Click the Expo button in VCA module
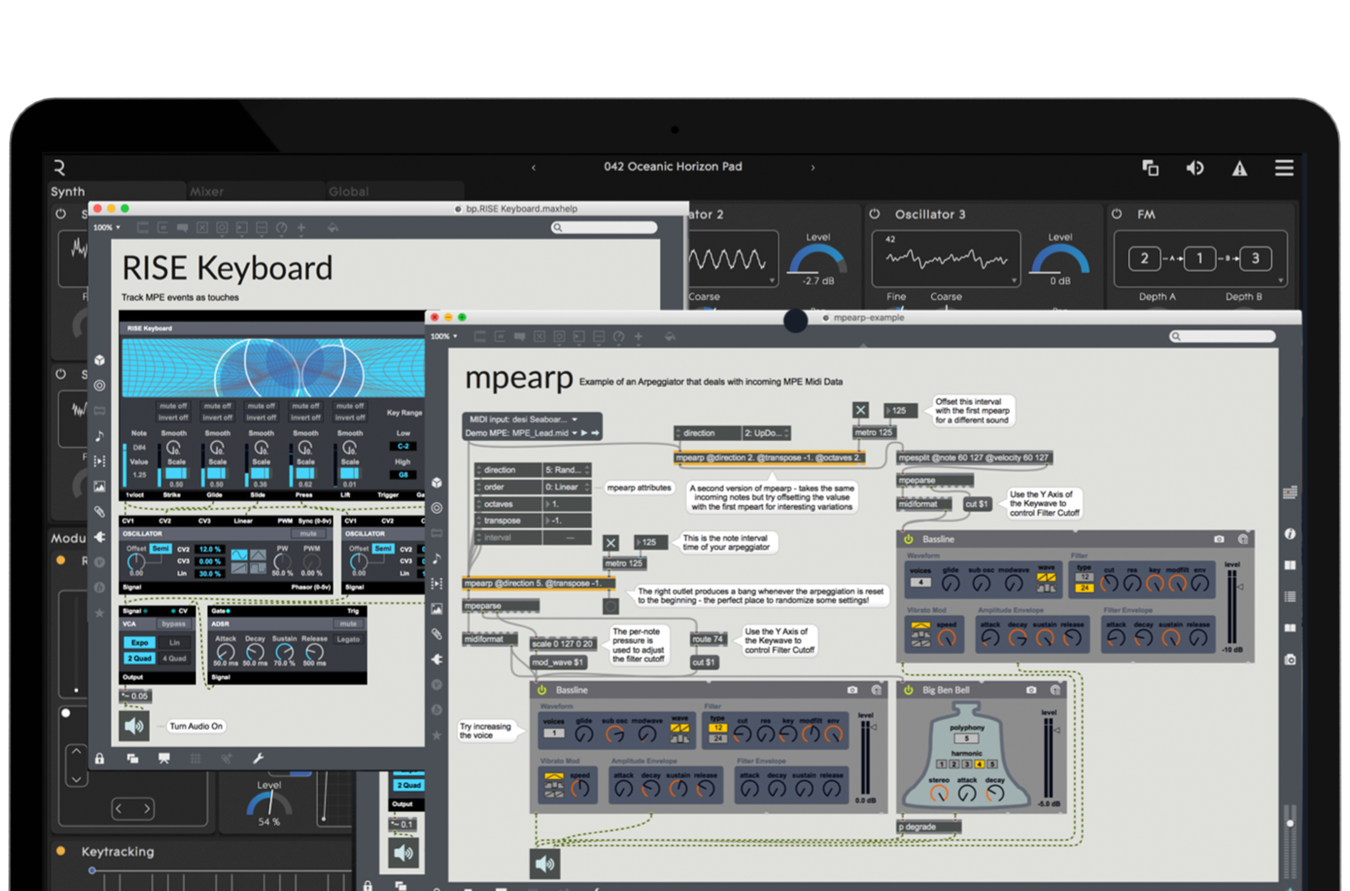 coord(140,643)
